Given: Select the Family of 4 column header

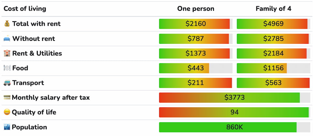Looking at the screenshot, I should pyautogui.click(x=273, y=9).
